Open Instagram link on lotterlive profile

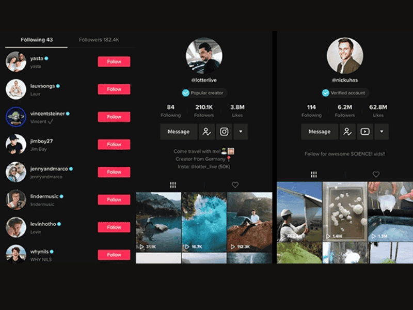pos(224,132)
